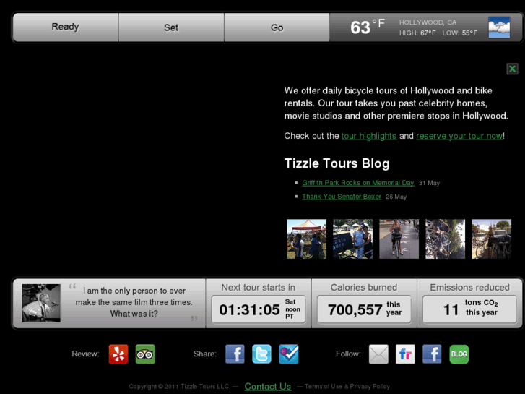Open Griffith Park Rocks on Memorial Day post
The width and height of the screenshot is (525, 394).
click(358, 183)
